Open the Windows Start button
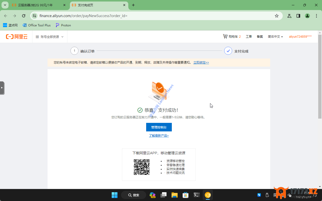The height and width of the screenshot is (201, 322). click(x=114, y=195)
